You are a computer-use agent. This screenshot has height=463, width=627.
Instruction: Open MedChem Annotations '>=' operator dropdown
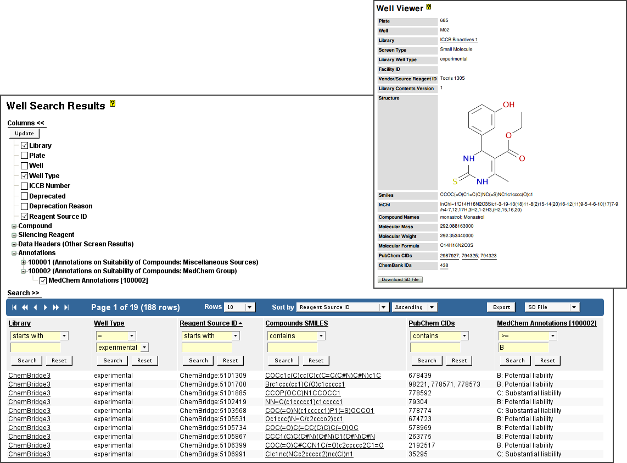pos(528,335)
